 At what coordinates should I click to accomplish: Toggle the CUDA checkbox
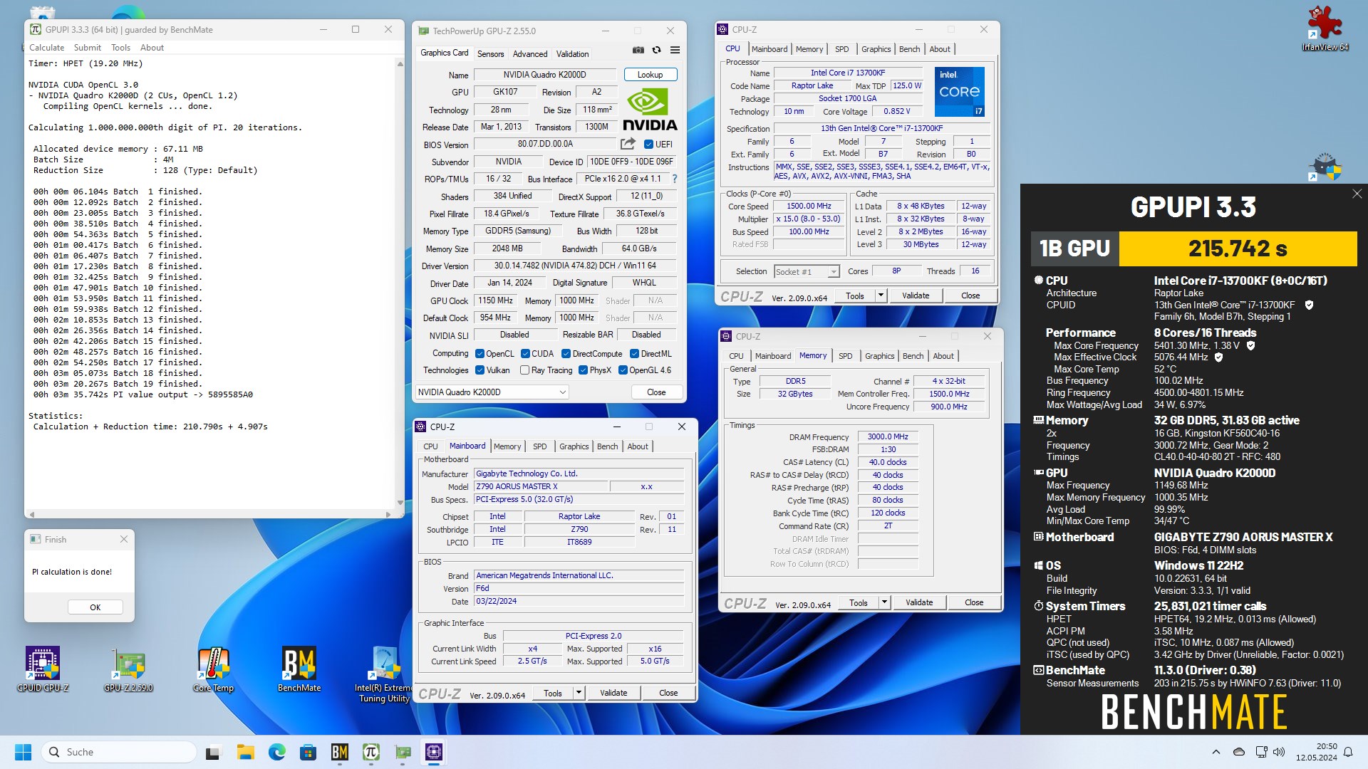[525, 354]
